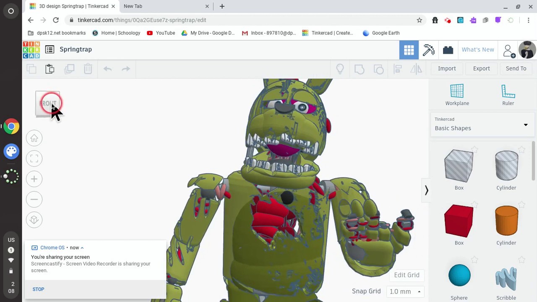The width and height of the screenshot is (537, 302).
Task: Click the Fit all in view button
Action: tap(34, 159)
